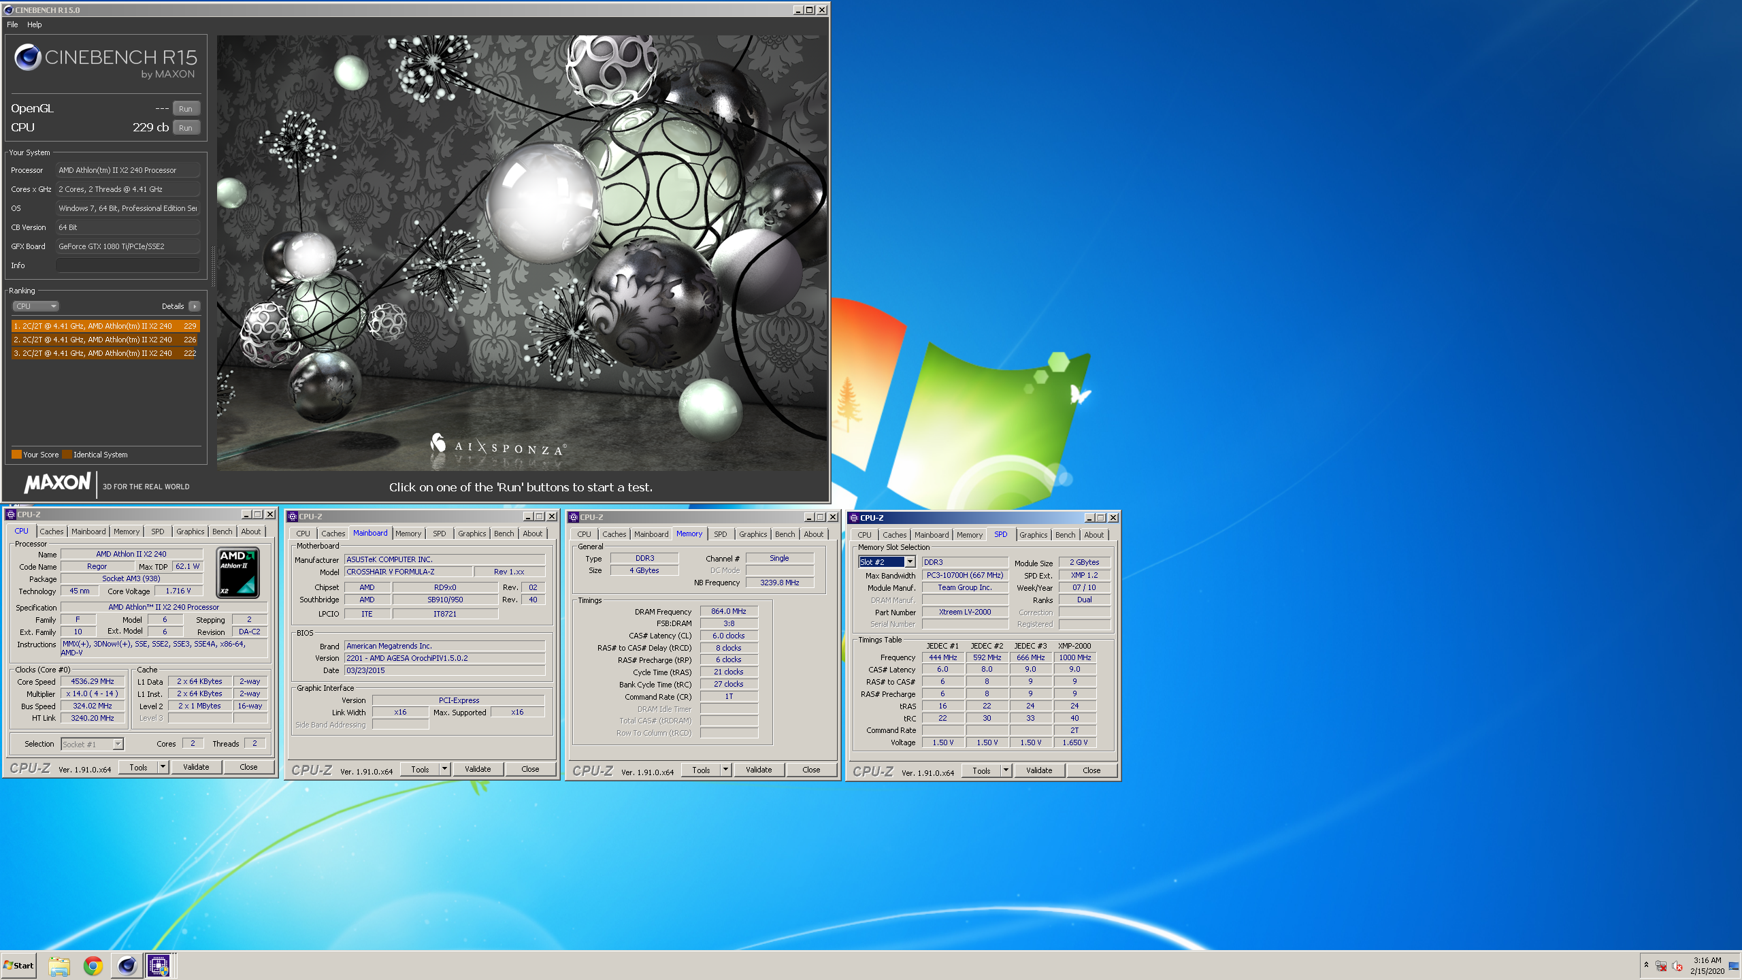This screenshot has height=980, width=1742.
Task: Click the MAXON logo in the footer
Action: tap(57, 483)
